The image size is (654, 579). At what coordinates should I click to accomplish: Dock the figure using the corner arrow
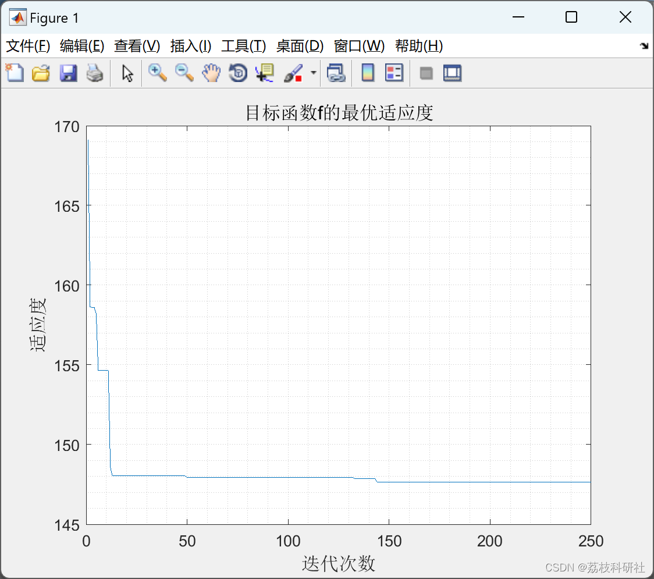[644, 45]
